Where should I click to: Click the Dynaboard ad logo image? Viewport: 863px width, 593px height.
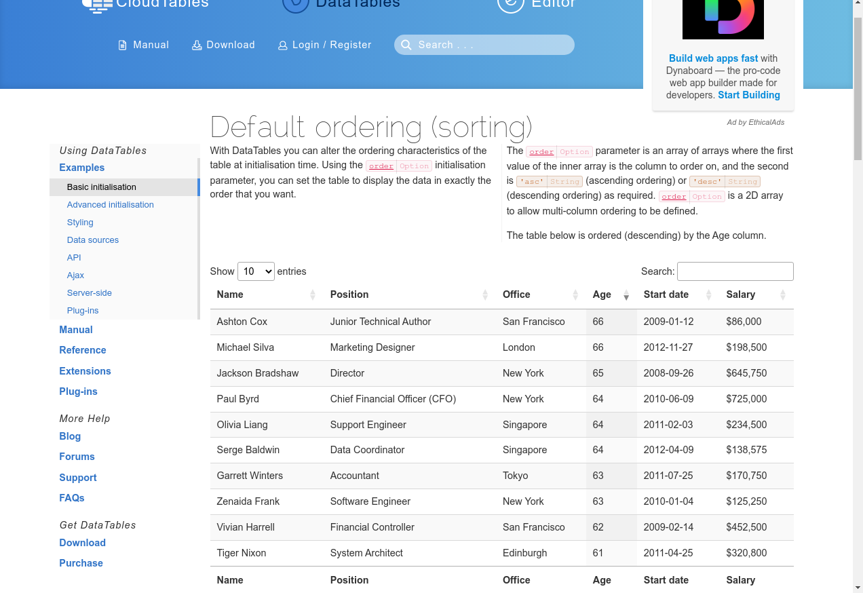point(723,19)
